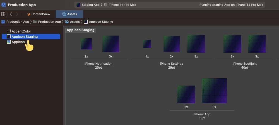Click the AppIcon gradient icon in list
Viewport: 279px width, 125px height.
(9, 42)
